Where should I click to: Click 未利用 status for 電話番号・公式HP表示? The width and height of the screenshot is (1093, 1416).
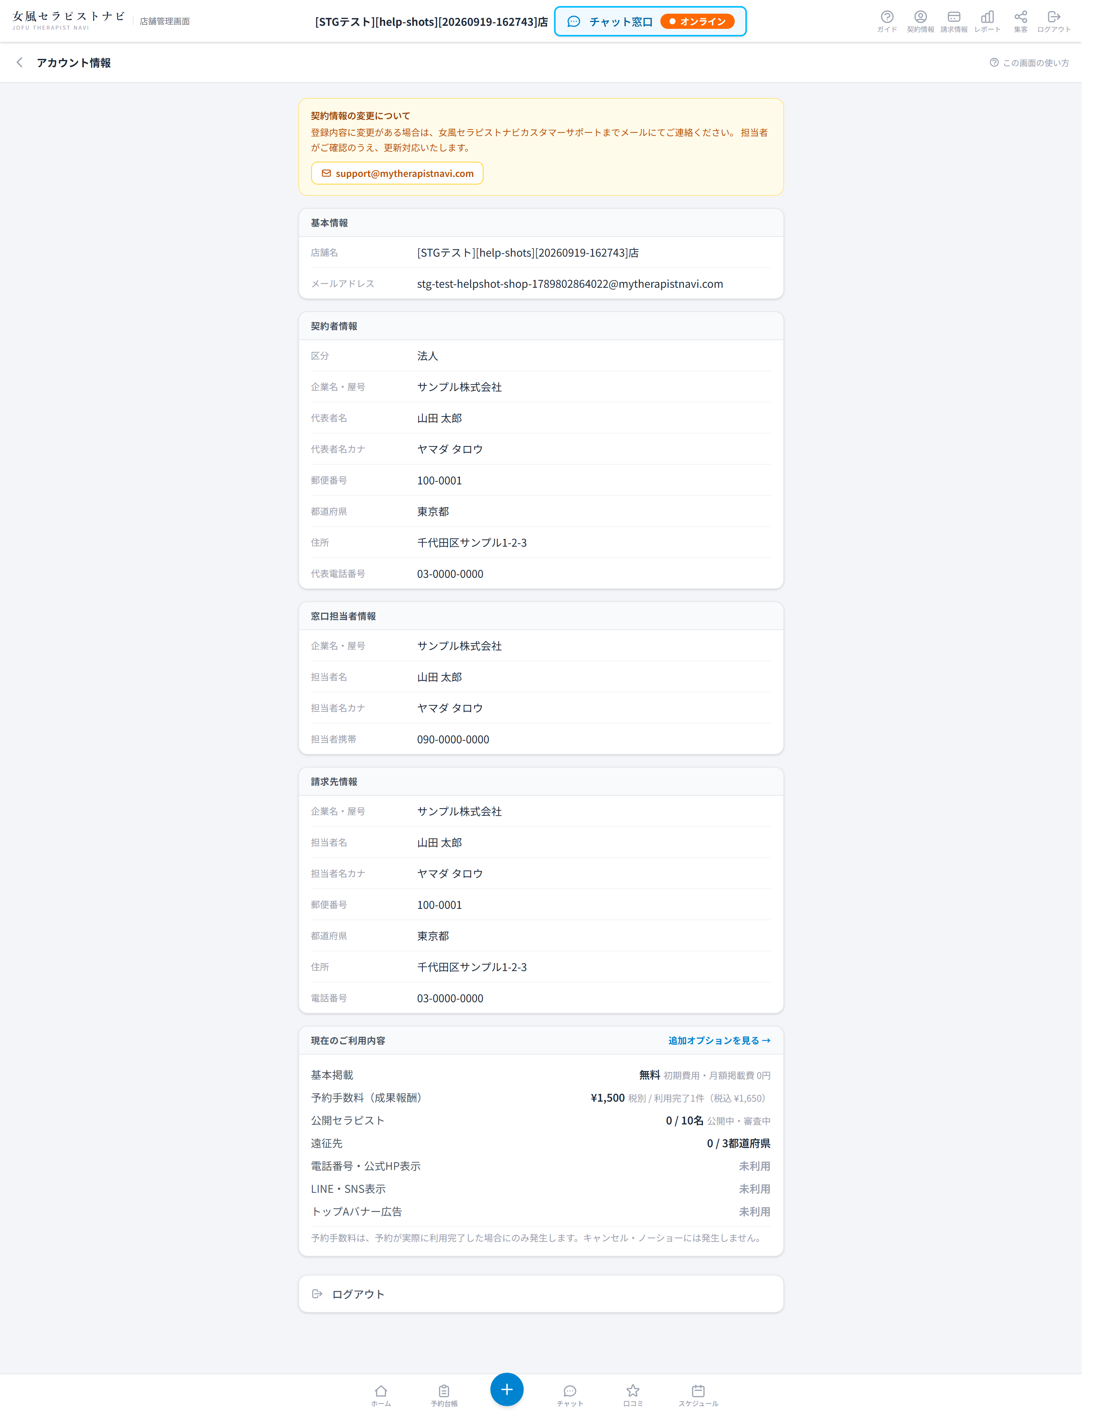[754, 1166]
